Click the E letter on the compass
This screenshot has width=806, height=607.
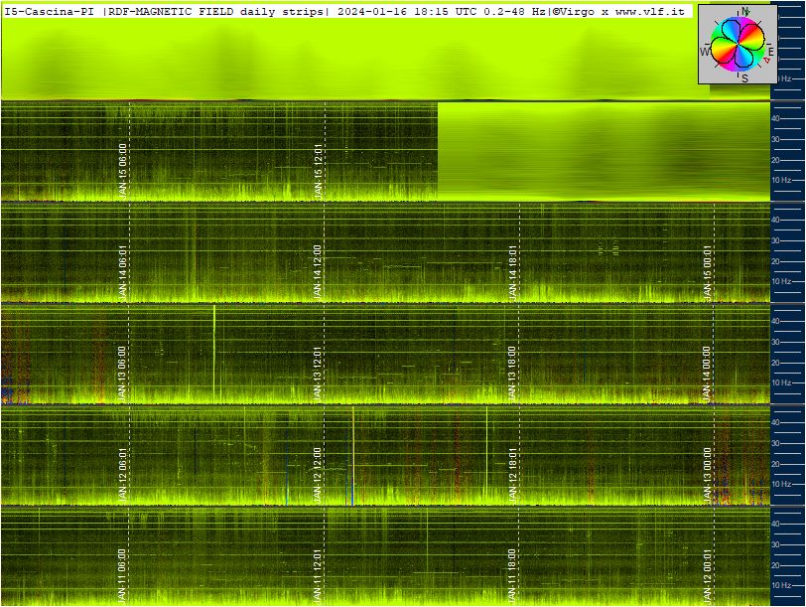[770, 52]
